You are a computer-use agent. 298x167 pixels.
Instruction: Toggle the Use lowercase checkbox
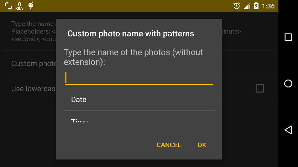259,88
